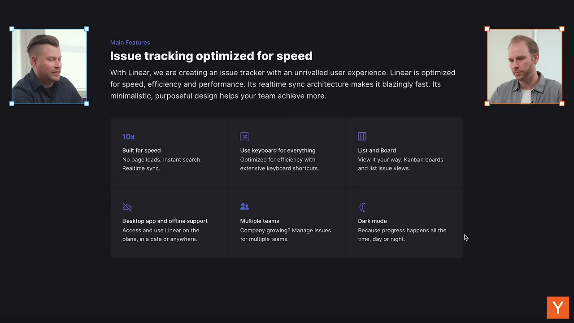Click the keyboard command key icon
574x323 pixels.
[x=244, y=136]
